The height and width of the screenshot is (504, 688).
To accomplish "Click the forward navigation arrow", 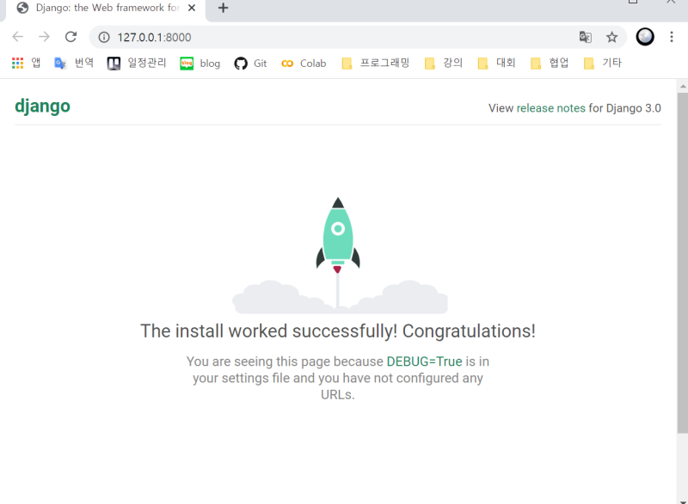I will (43, 38).
